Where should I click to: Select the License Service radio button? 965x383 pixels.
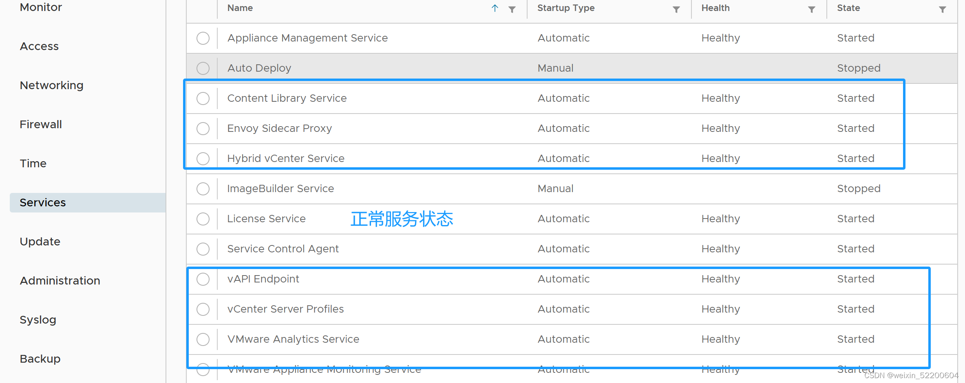[203, 219]
